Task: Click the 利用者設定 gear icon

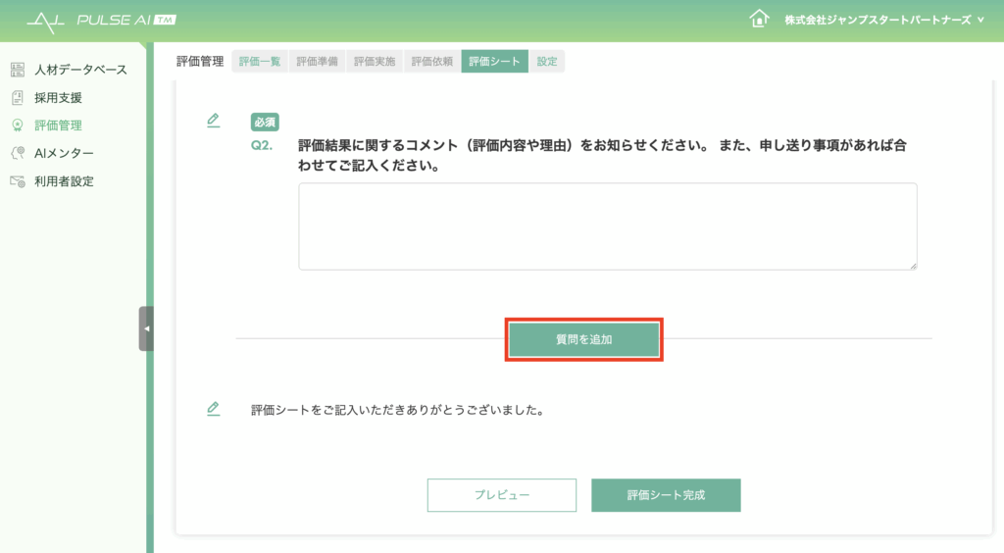Action: tap(18, 181)
